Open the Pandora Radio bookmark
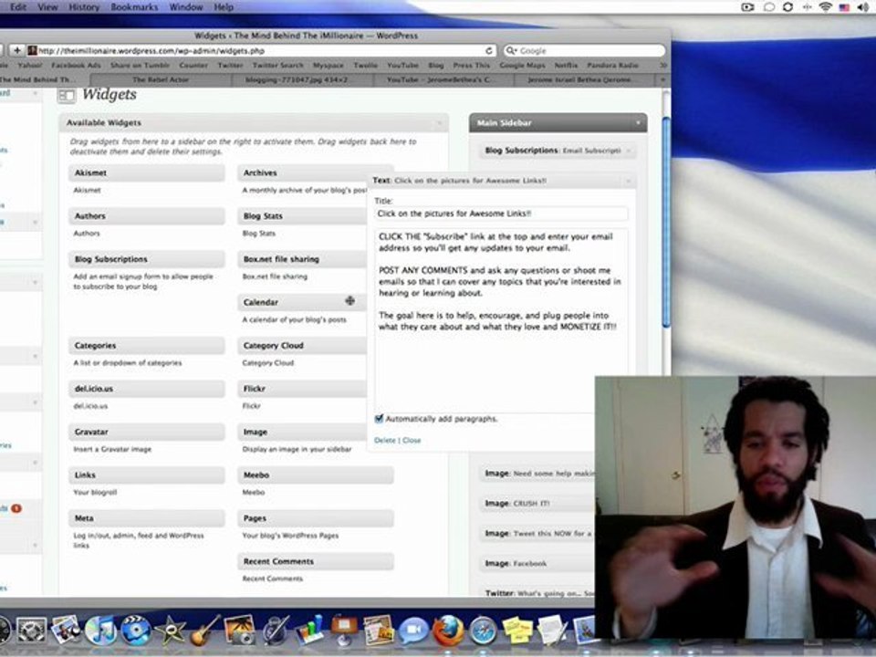The width and height of the screenshot is (876, 657). pos(613,66)
